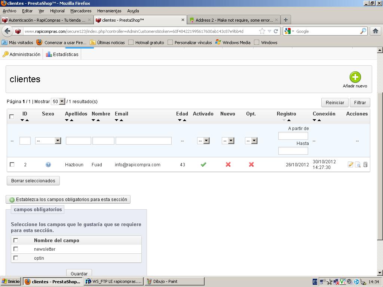Open the Opt. filter dropdown
Viewport: 383px width, 287px height.
[x=251, y=141]
